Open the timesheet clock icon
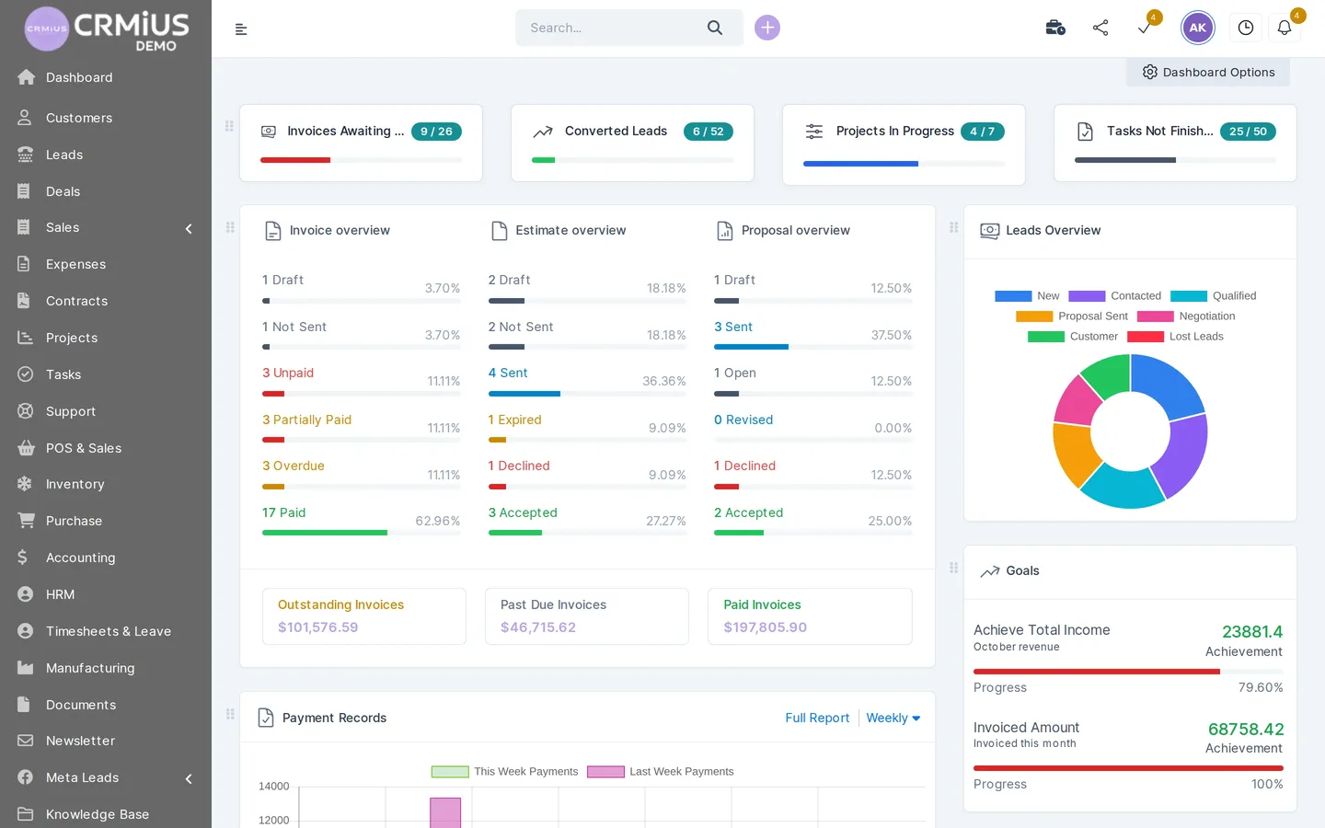 pos(1246,28)
